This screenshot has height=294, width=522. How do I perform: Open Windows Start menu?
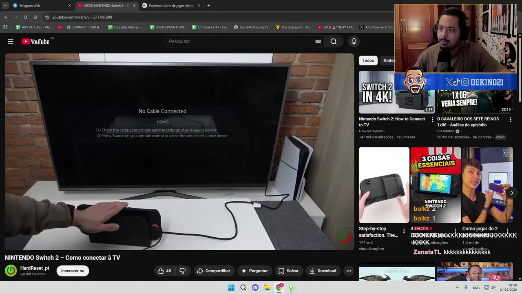(231, 287)
